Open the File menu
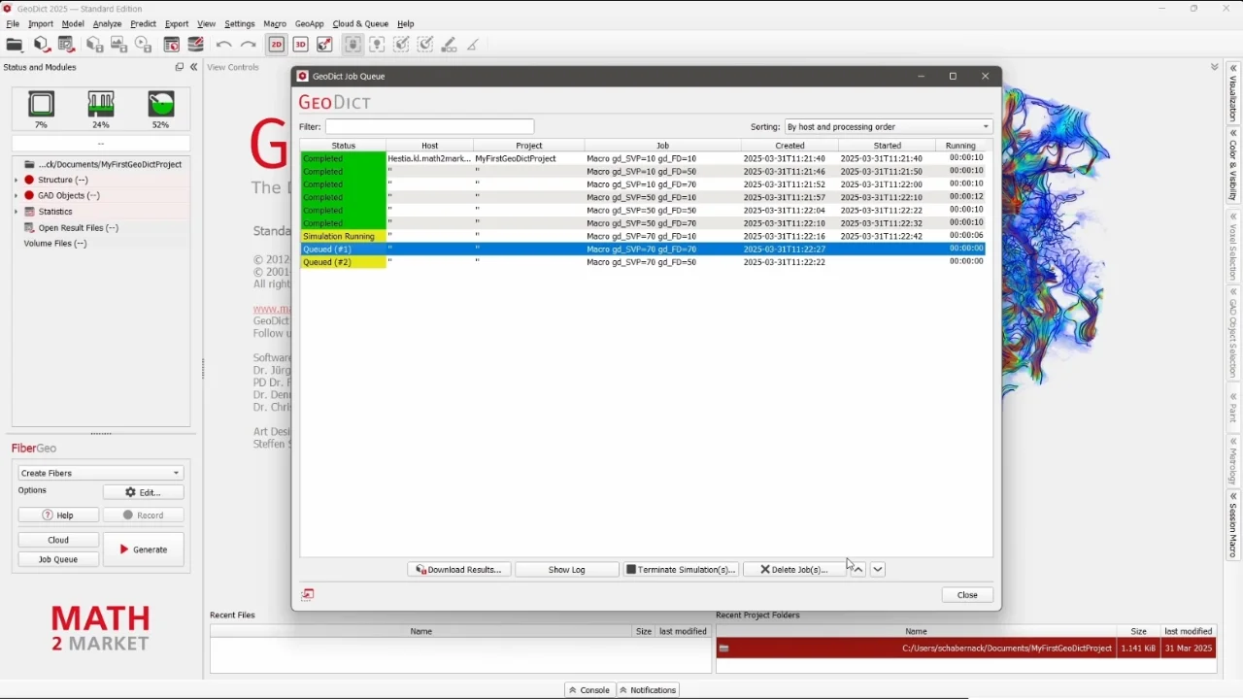1243x699 pixels. pyautogui.click(x=13, y=23)
